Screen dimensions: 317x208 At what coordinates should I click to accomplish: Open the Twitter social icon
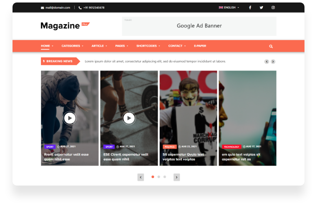click(262, 7)
